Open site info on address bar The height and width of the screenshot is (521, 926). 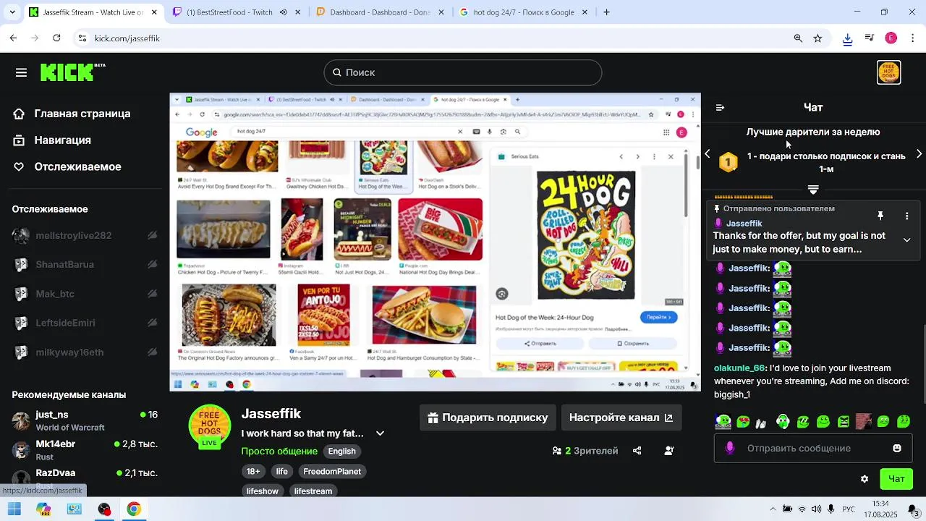[x=82, y=38]
